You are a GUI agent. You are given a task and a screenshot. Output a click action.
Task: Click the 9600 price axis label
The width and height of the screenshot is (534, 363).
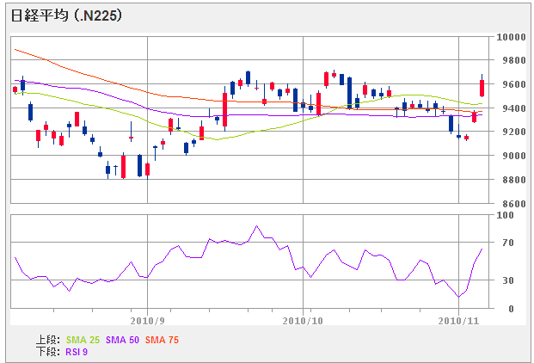click(514, 84)
